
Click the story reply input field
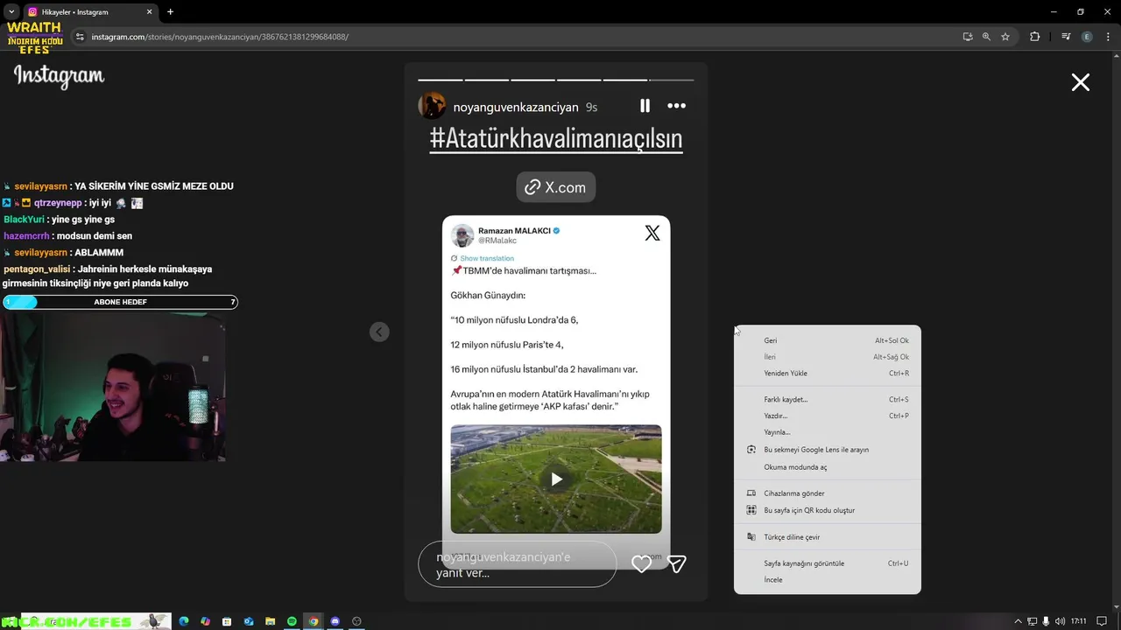point(517,564)
